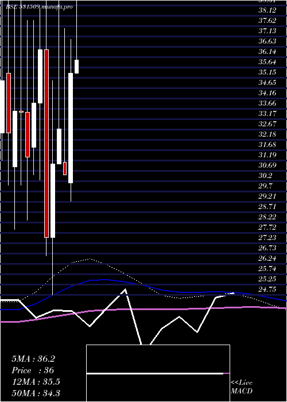Select the 28.71 price label
Screen dimensions: 287x402
pyautogui.click(x=267, y=206)
